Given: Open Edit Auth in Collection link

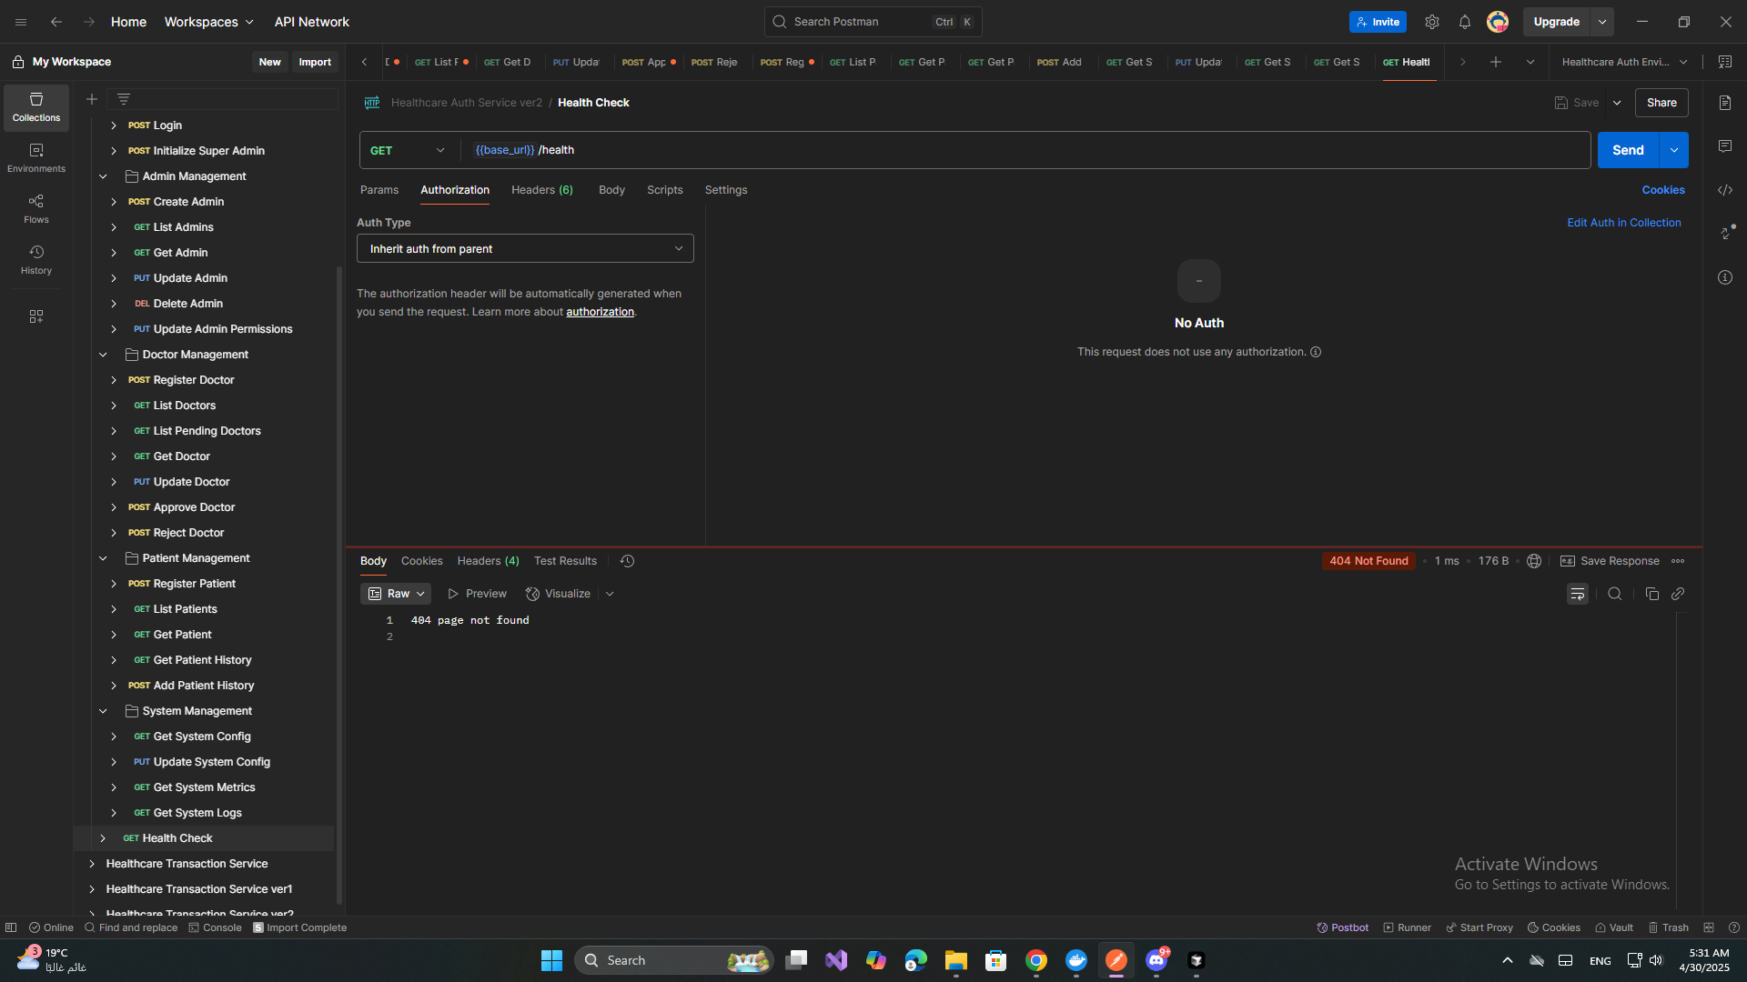Looking at the screenshot, I should point(1623,223).
